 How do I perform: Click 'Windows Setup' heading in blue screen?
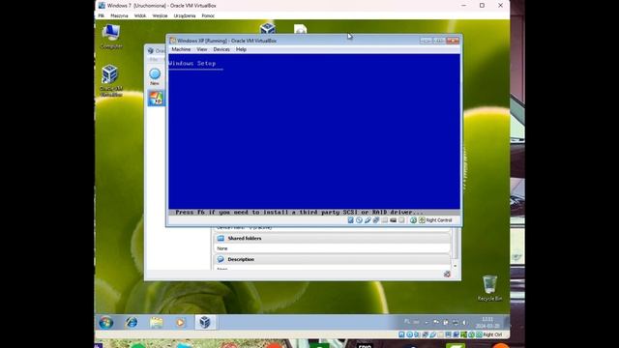click(x=192, y=63)
